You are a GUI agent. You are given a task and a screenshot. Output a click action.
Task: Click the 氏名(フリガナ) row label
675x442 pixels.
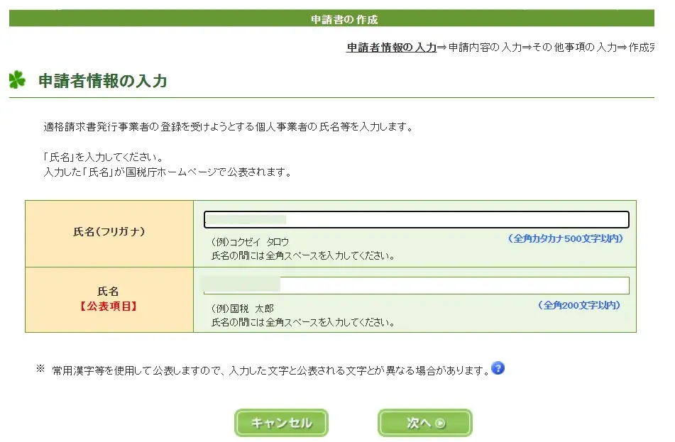coord(109,232)
